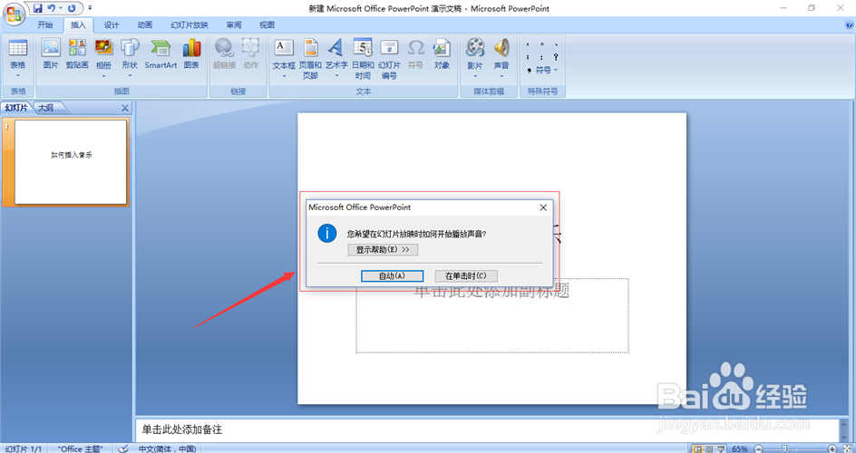Click the spell check status icon
Image resolution: width=856 pixels, height=453 pixels.
coord(123,448)
